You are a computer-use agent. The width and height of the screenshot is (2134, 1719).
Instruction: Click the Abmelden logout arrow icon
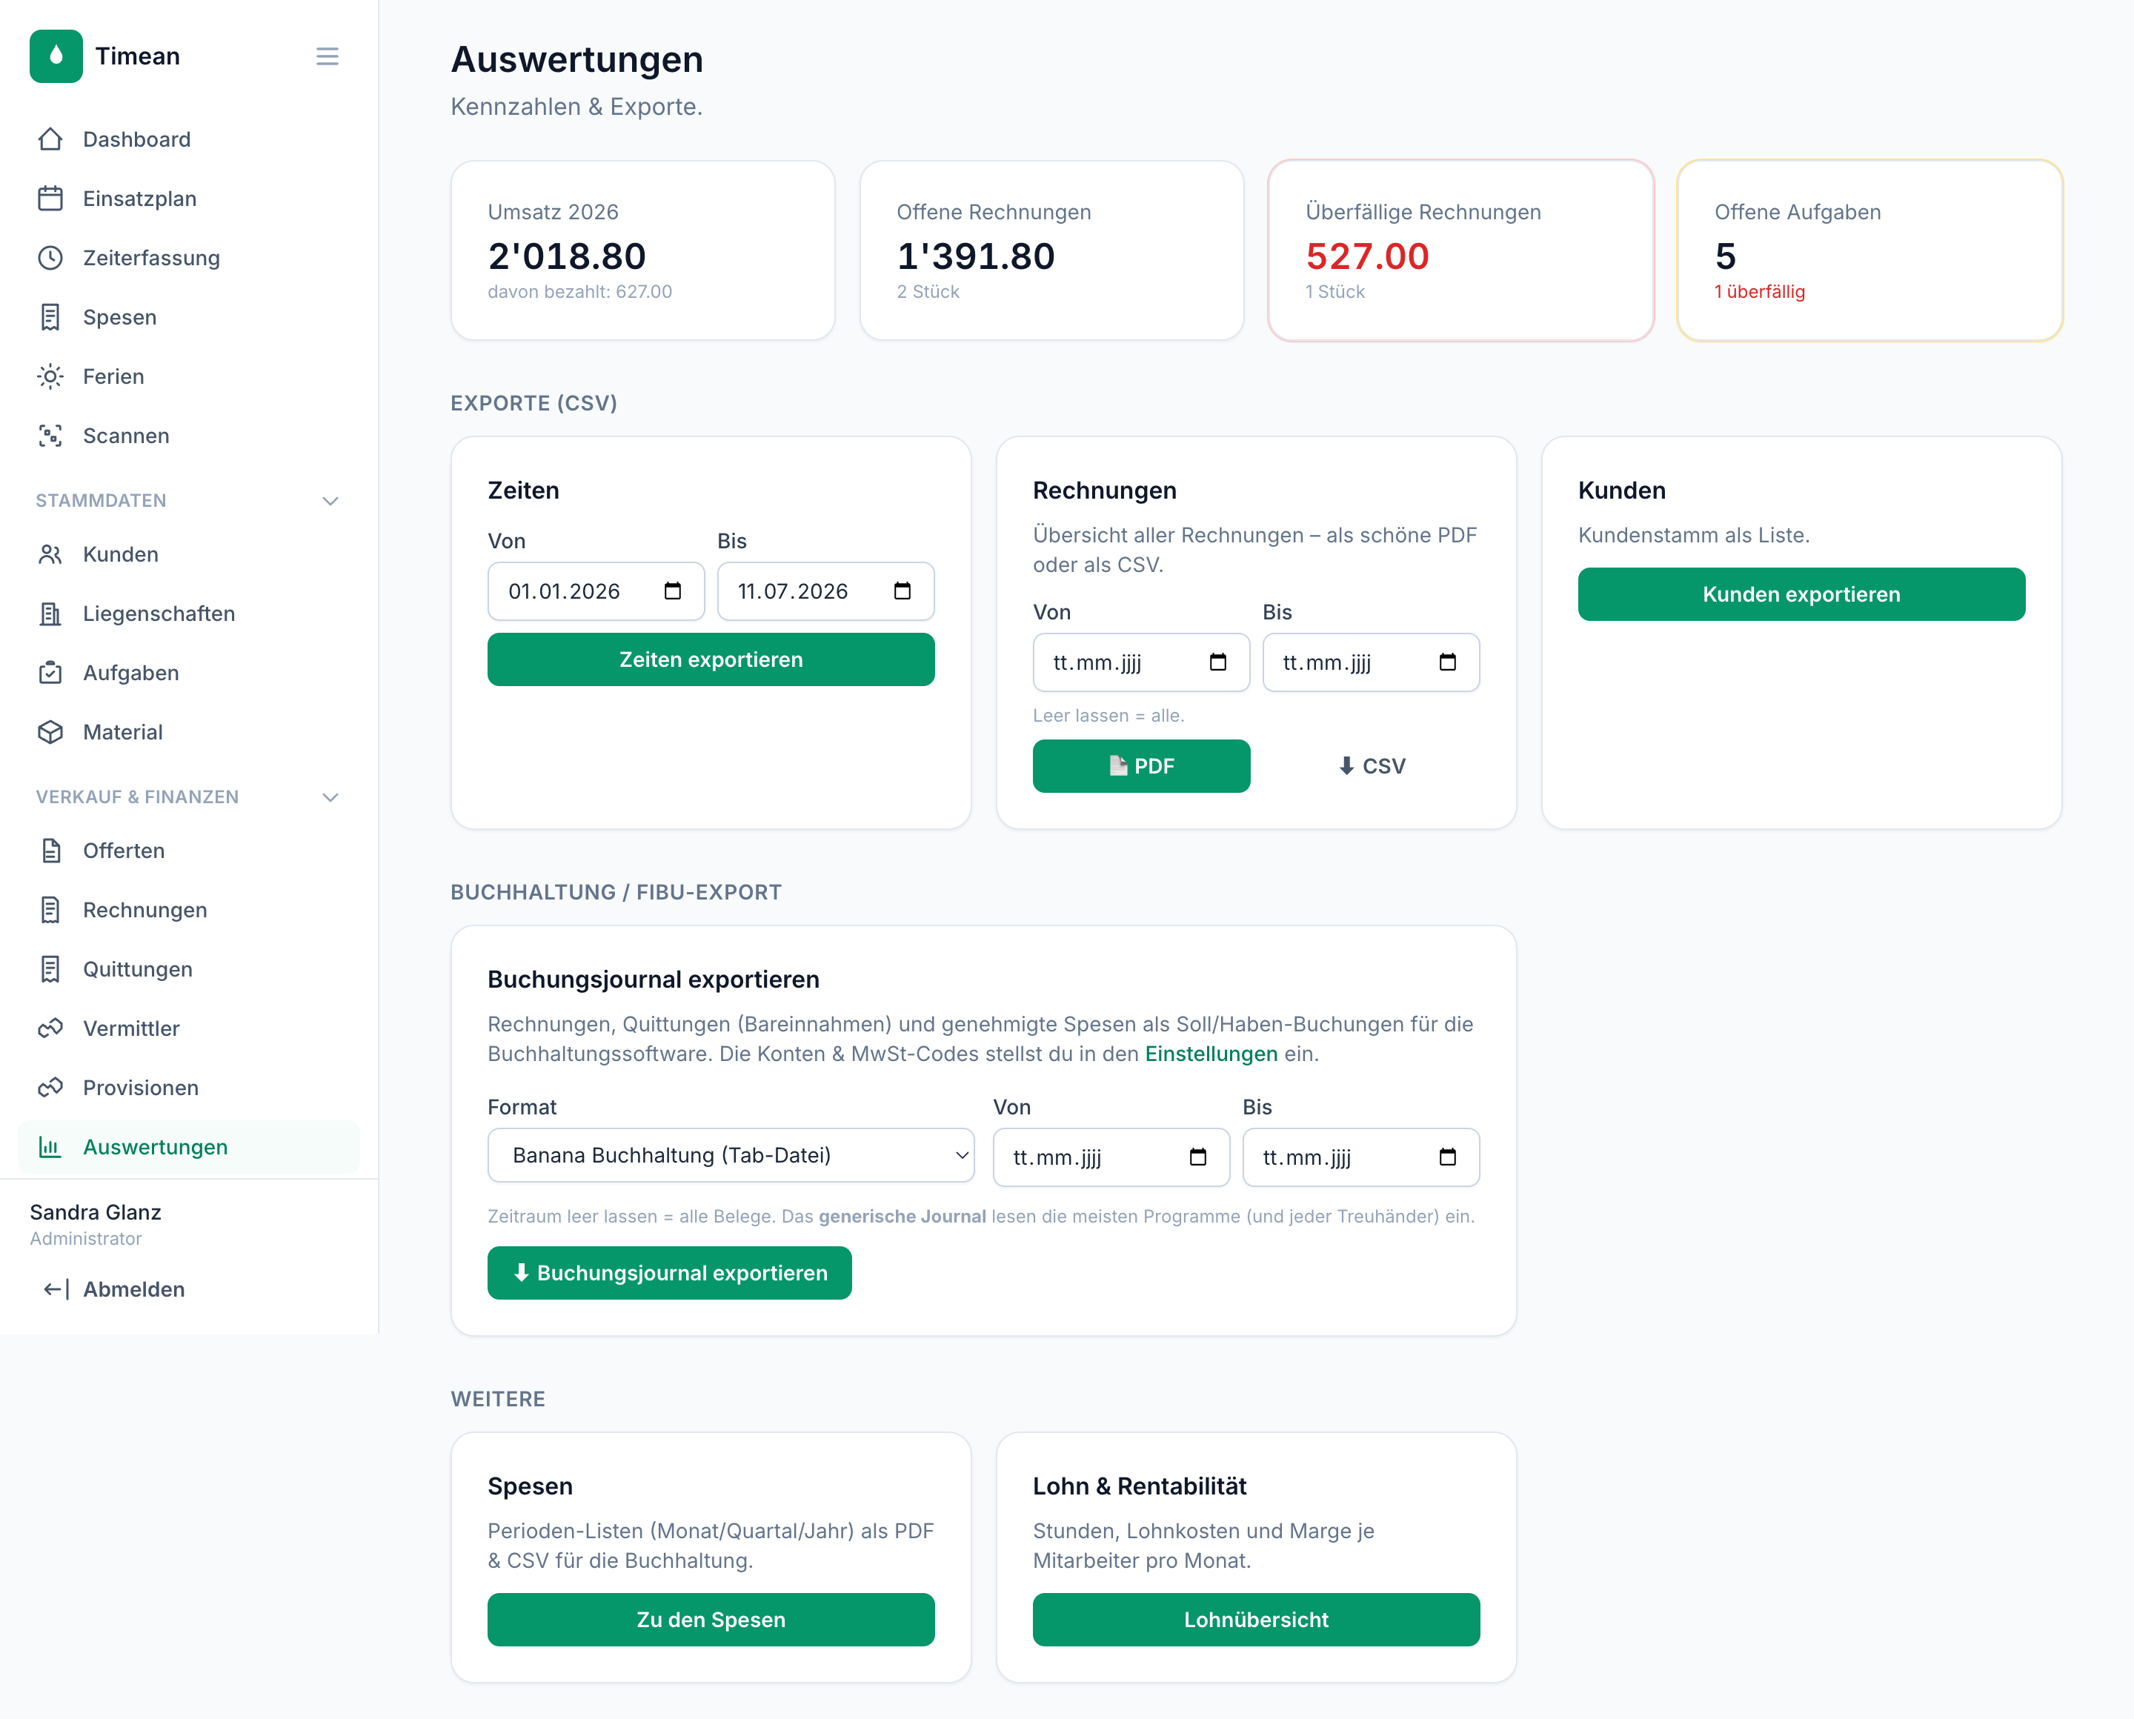tap(56, 1289)
